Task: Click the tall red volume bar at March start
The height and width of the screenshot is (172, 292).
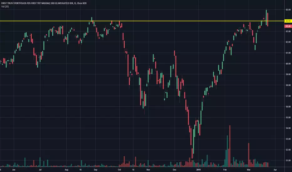Action: click(249, 155)
